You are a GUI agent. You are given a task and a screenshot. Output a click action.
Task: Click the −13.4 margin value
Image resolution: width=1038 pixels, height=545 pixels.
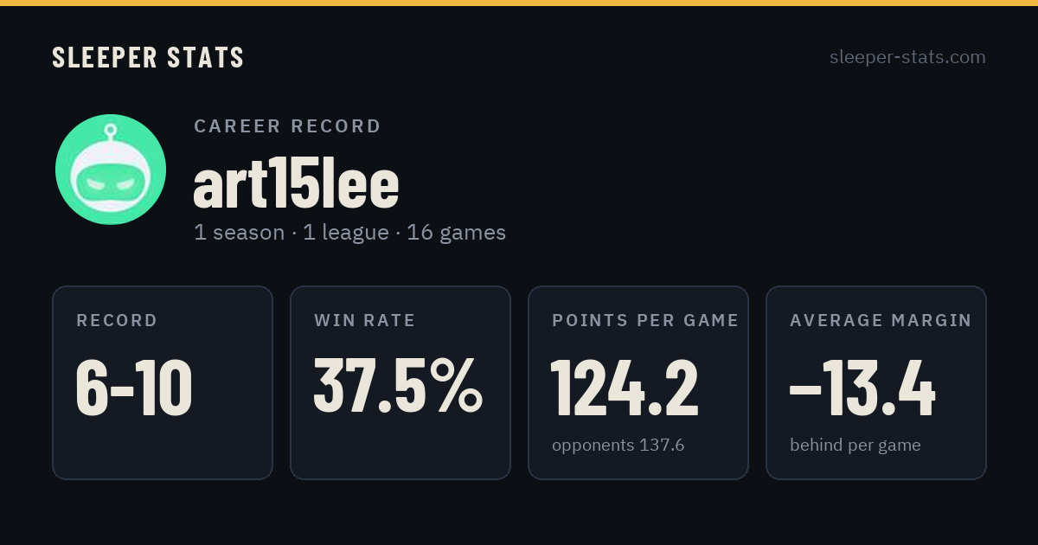click(x=862, y=388)
